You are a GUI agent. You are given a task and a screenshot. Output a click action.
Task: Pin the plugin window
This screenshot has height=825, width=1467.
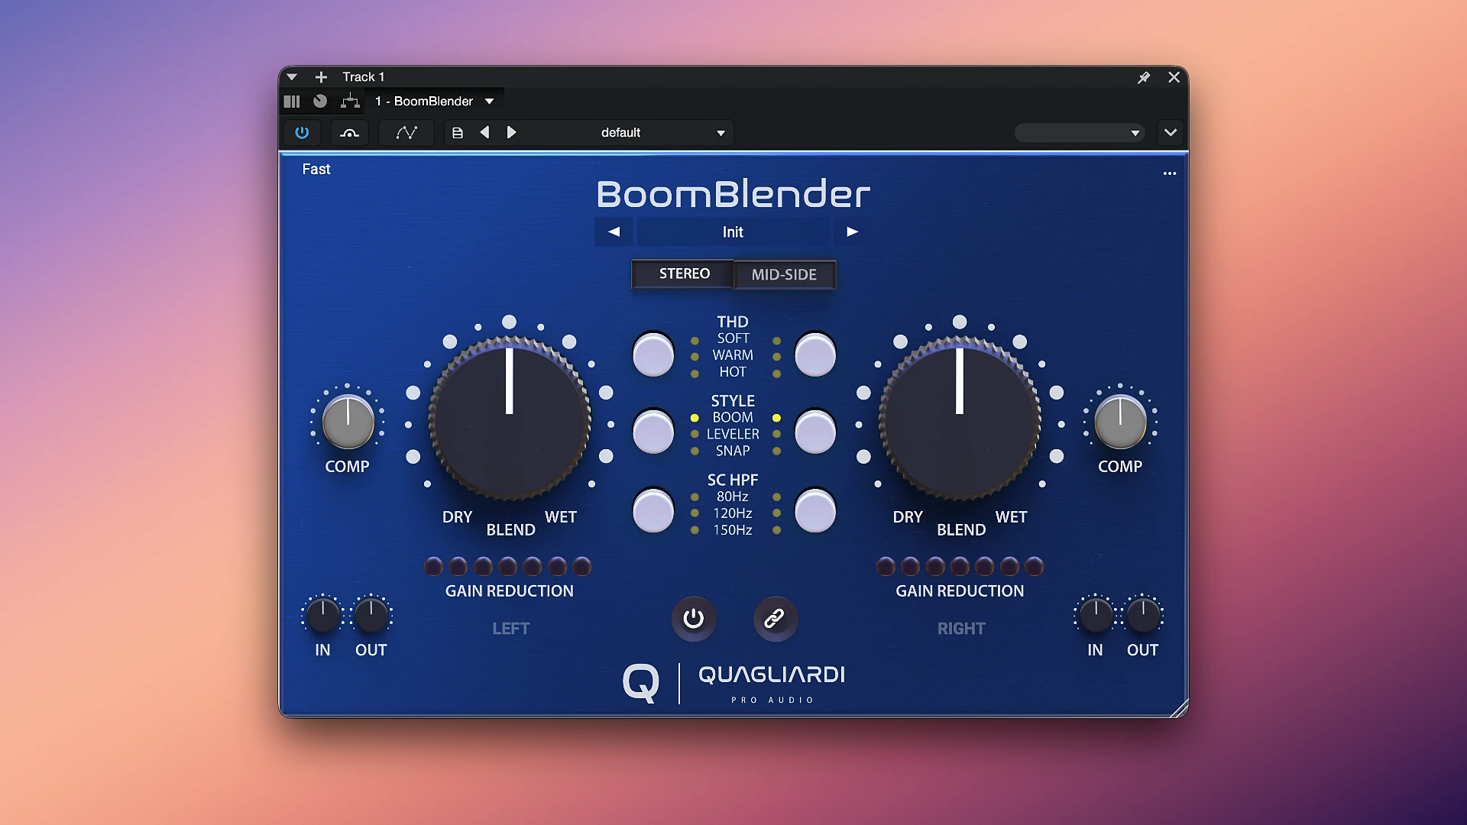click(x=1144, y=77)
